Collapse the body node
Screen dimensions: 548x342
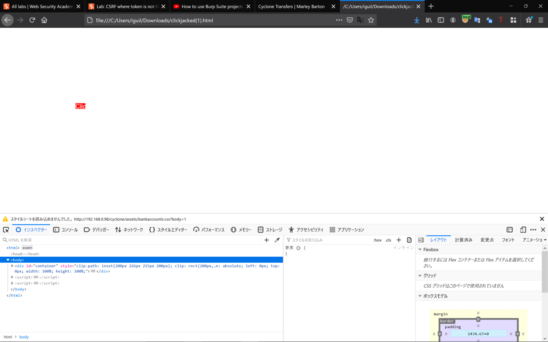click(8, 259)
